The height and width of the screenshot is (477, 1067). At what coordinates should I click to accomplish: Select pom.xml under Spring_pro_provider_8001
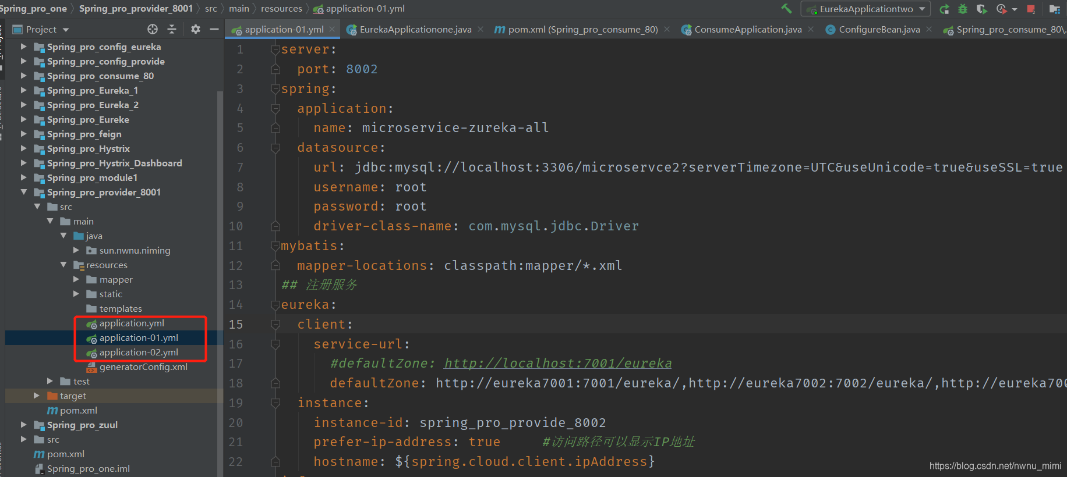click(79, 411)
